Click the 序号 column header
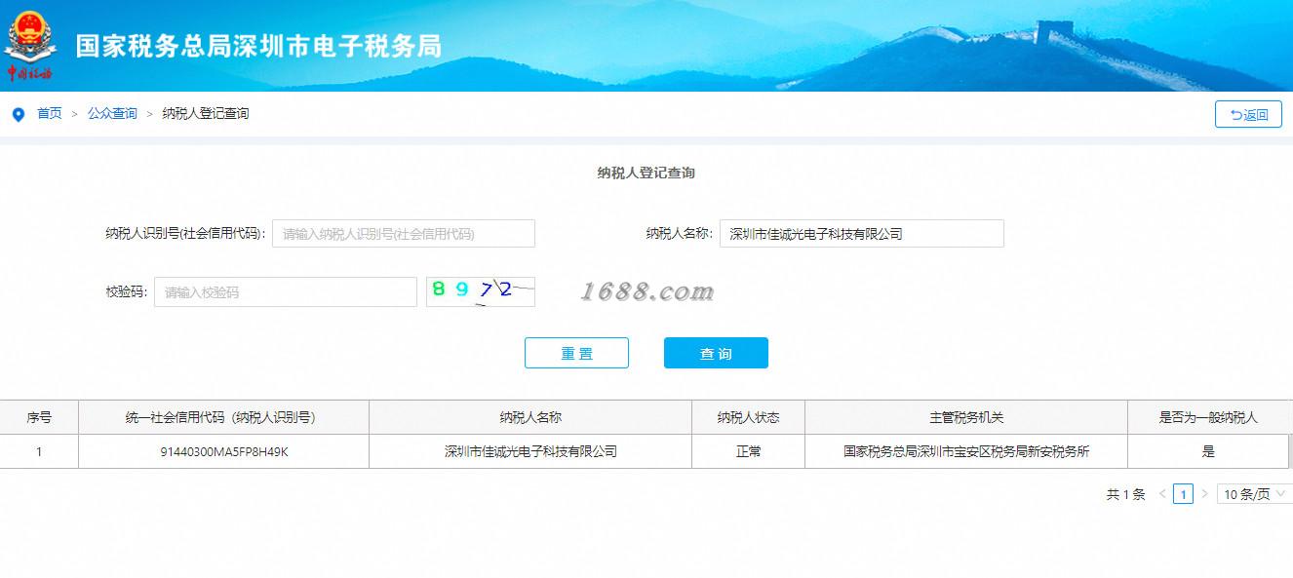The height and width of the screenshot is (578, 1293). click(39, 417)
